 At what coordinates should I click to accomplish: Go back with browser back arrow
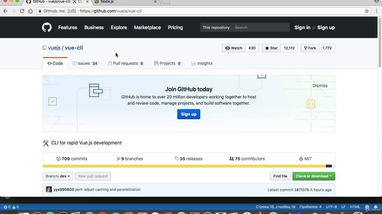pyautogui.click(x=5, y=11)
